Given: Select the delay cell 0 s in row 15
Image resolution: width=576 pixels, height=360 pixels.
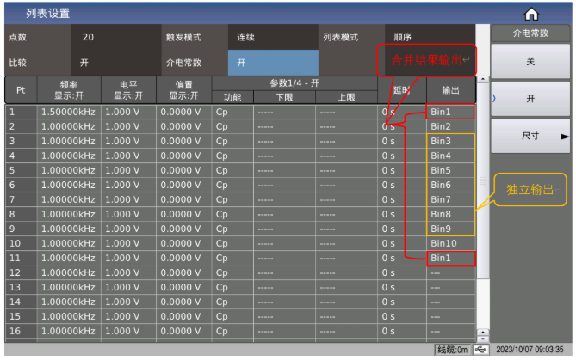Looking at the screenshot, I should point(402,316).
